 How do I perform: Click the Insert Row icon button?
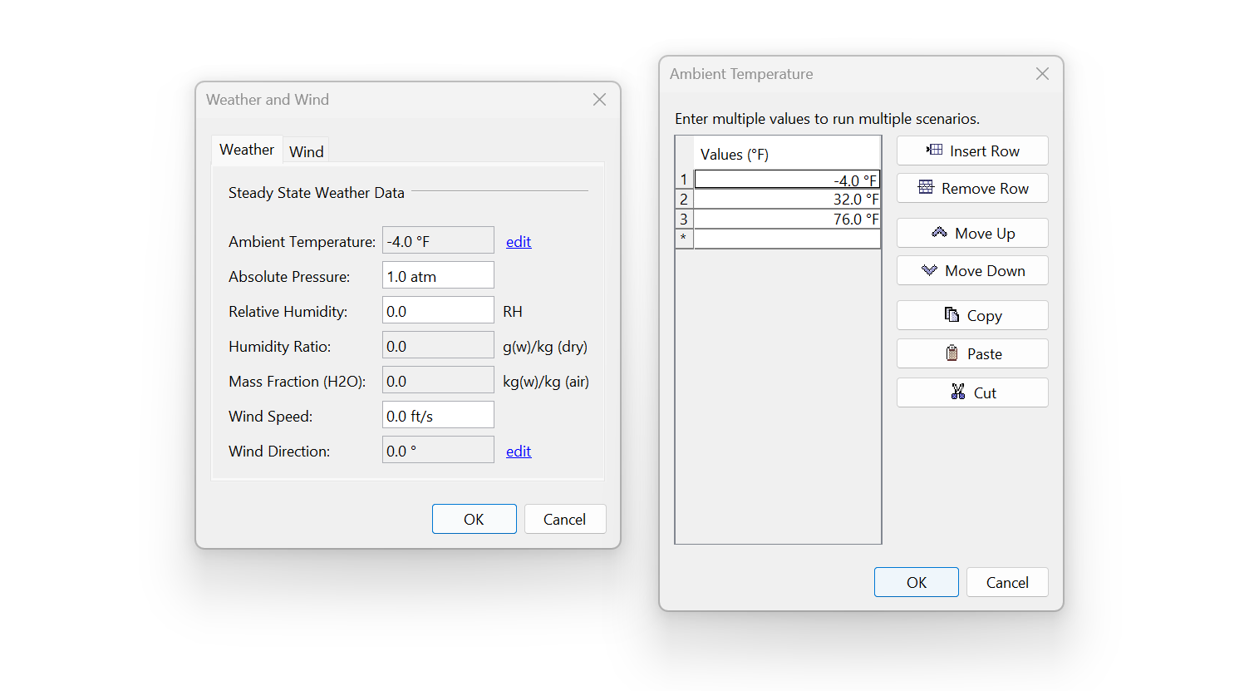coord(971,151)
